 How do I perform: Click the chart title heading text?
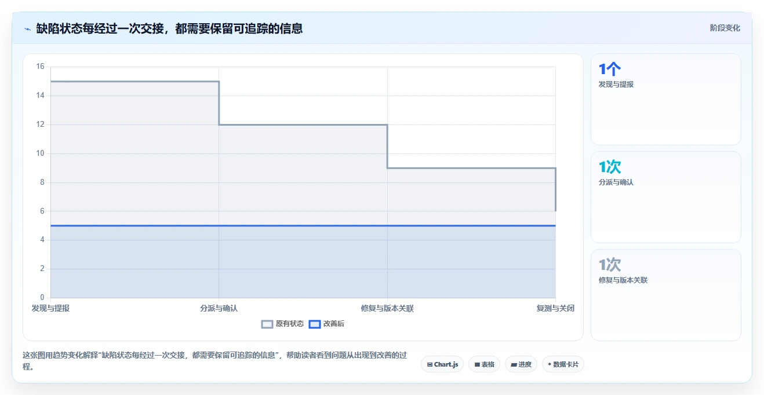coord(169,28)
